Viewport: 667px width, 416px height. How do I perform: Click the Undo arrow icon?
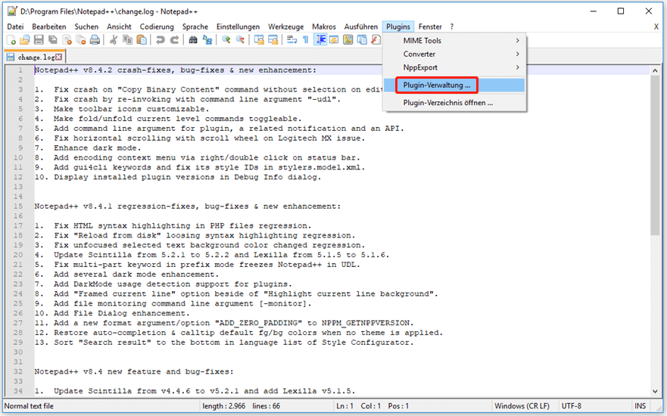coord(160,40)
